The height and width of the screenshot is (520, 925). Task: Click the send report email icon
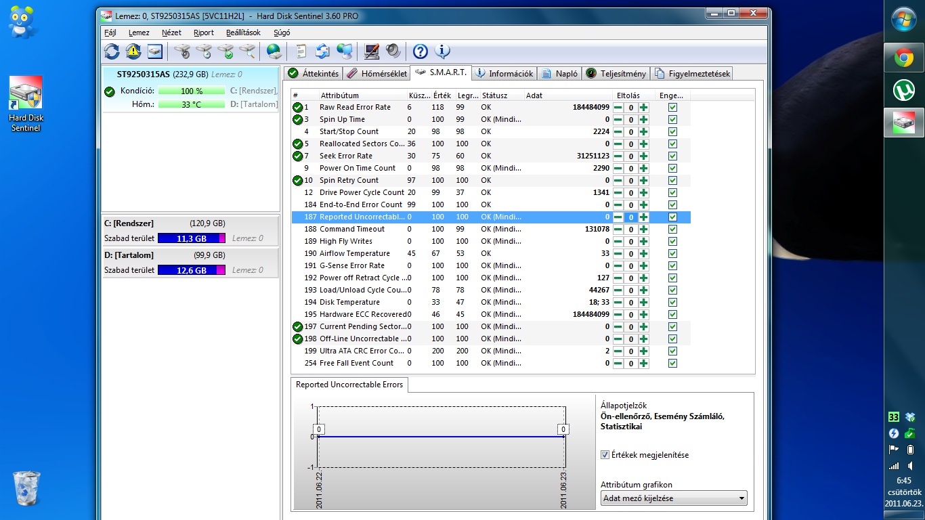[323, 51]
